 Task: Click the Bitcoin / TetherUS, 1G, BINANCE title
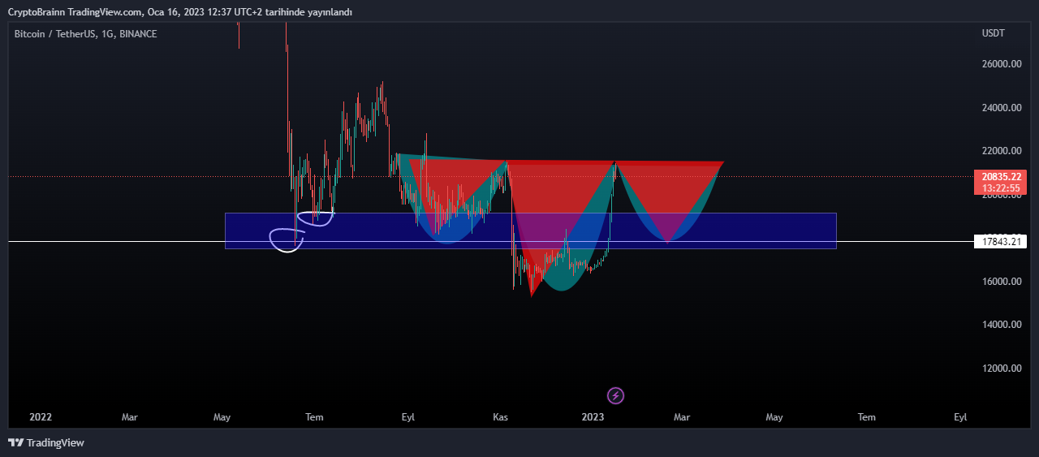pyautogui.click(x=86, y=34)
